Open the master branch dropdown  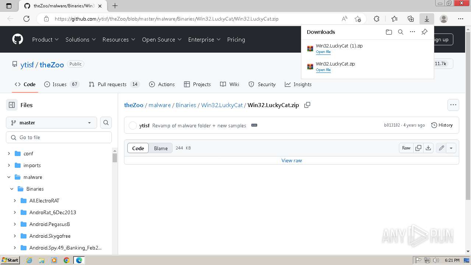click(52, 123)
